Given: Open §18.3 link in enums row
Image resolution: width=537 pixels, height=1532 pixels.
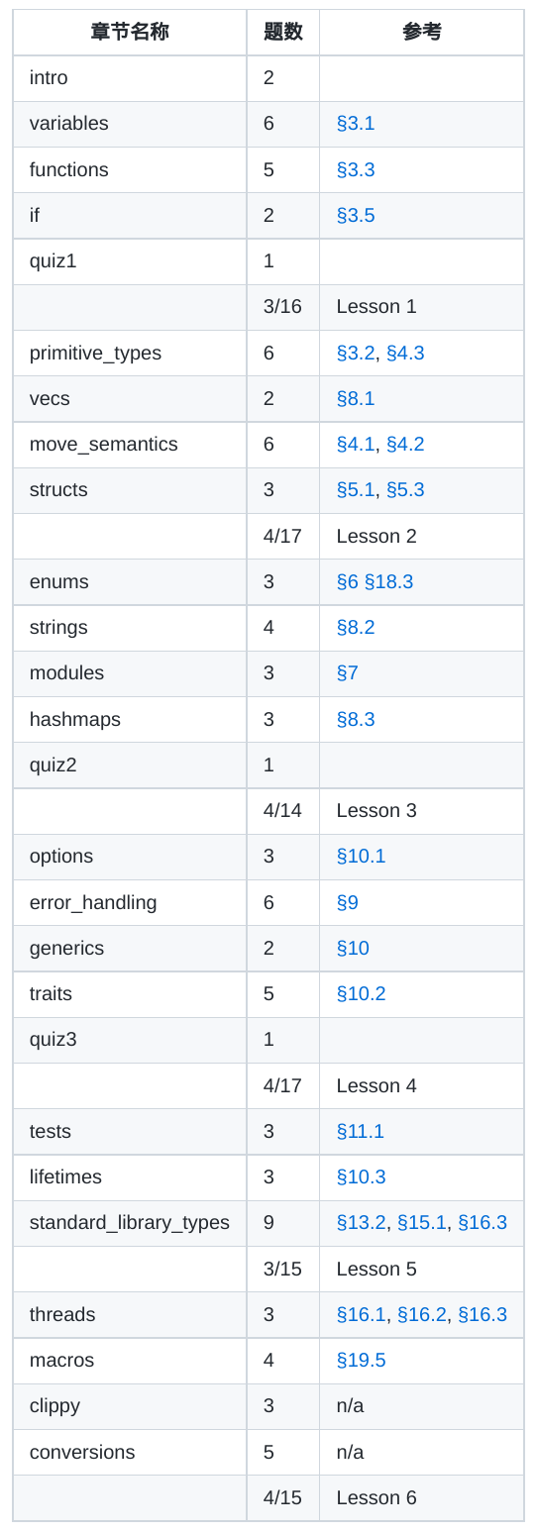Looking at the screenshot, I should (388, 581).
